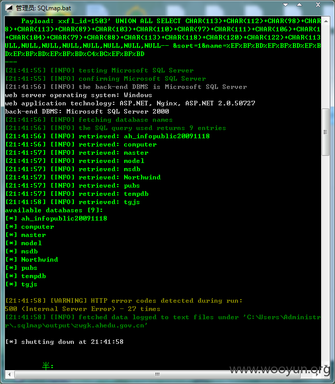Click the console icon in the title bar
This screenshot has width=335, height=384.
[9, 8]
